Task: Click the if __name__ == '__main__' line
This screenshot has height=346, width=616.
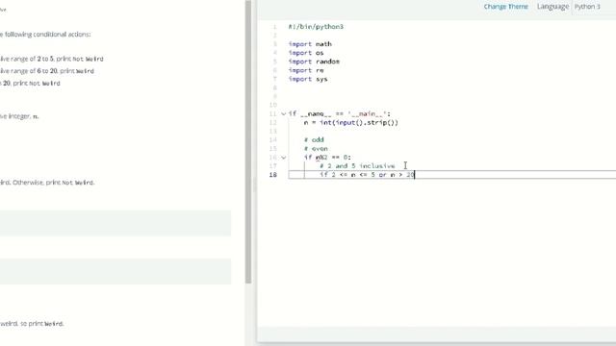Action: pos(340,113)
